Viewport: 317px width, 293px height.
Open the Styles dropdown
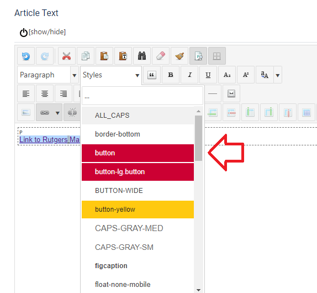click(x=111, y=75)
